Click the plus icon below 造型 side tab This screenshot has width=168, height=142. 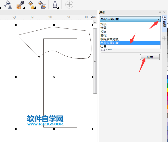164,38
